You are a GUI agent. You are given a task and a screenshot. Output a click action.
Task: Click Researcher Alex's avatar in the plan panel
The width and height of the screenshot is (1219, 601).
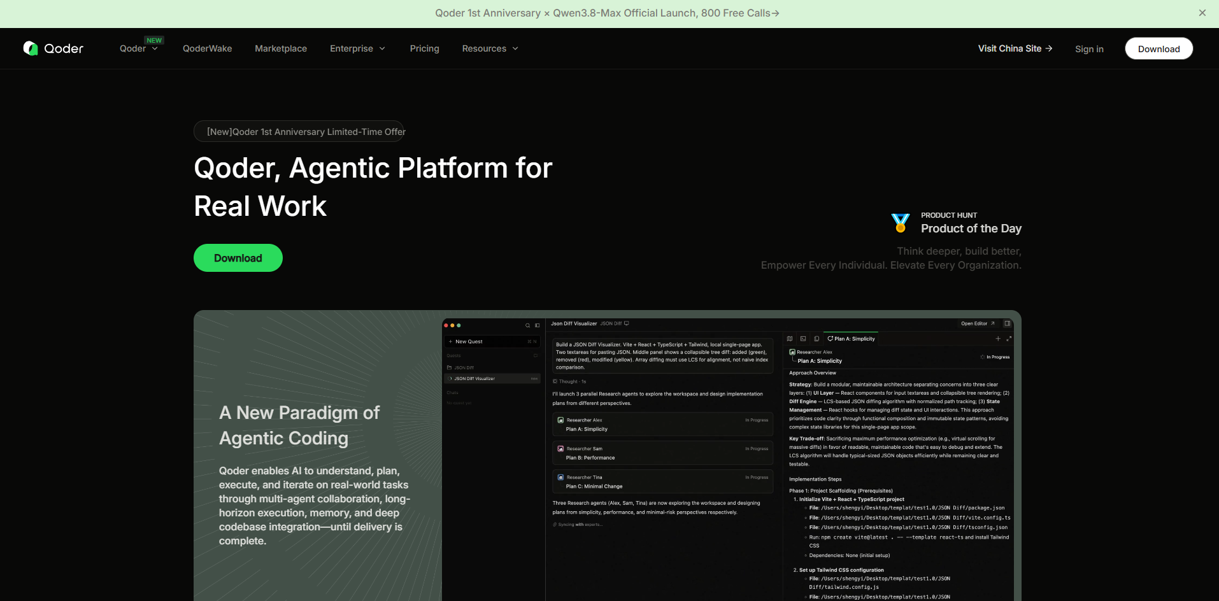point(792,352)
